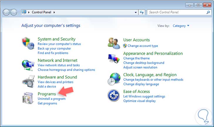The height and width of the screenshot is (127, 214).
Task: Close the Control Panel window
Action: tap(207, 5)
